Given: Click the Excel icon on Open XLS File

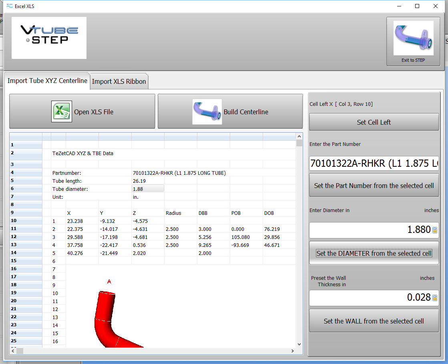Looking at the screenshot, I should tap(62, 111).
